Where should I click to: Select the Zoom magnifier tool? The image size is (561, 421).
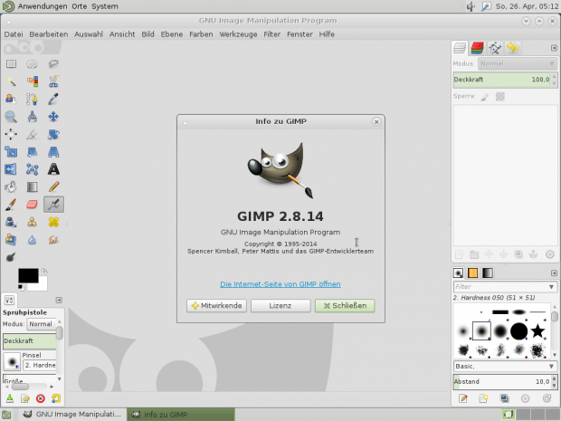point(11,117)
